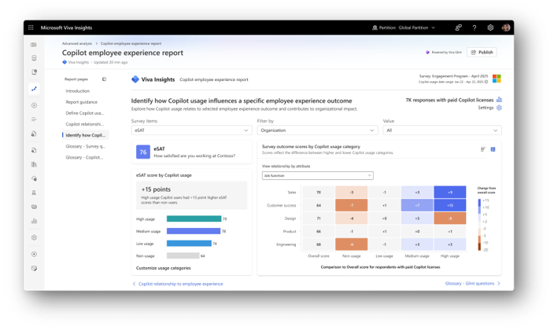
Task: Open Customize usage categories
Action: (x=163, y=268)
